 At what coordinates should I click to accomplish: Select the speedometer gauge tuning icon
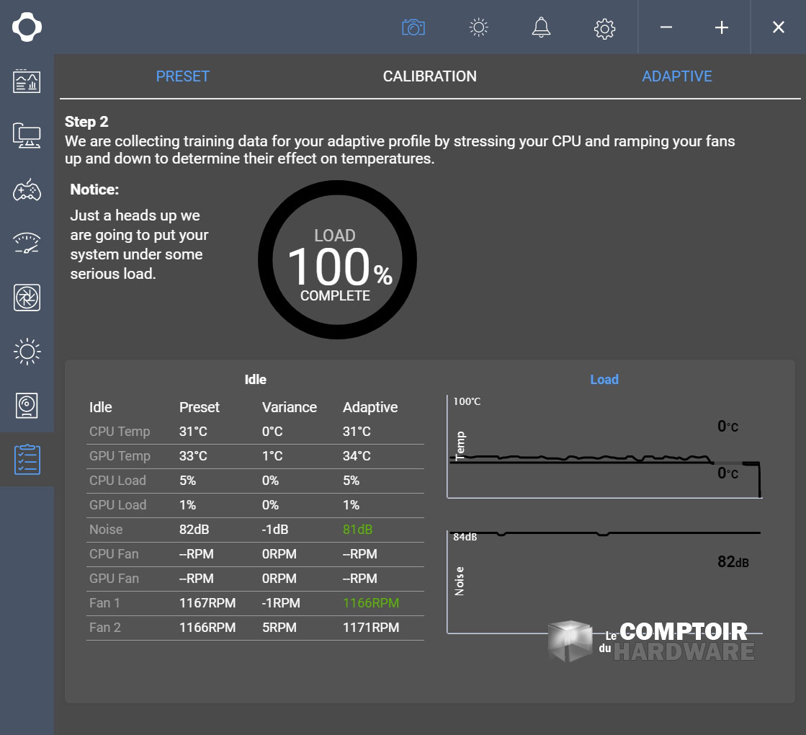27,244
